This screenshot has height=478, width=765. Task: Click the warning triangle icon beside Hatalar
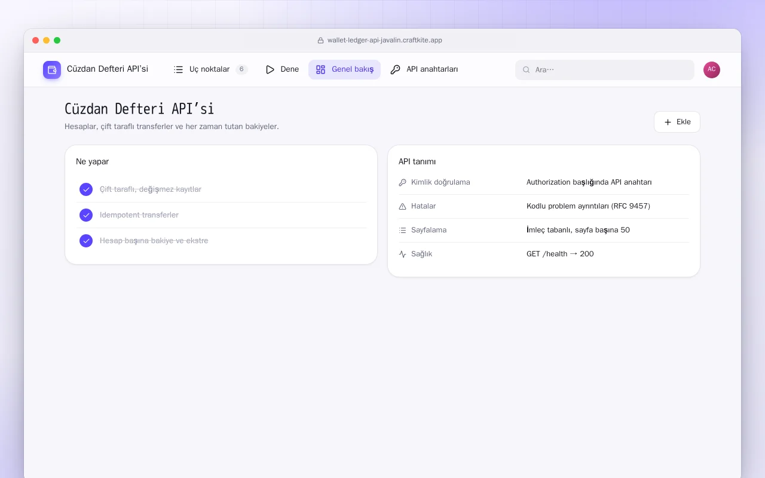coord(402,206)
